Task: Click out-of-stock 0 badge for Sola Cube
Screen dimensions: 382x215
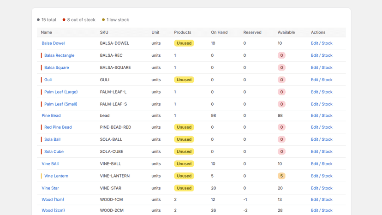Action: pyautogui.click(x=281, y=152)
